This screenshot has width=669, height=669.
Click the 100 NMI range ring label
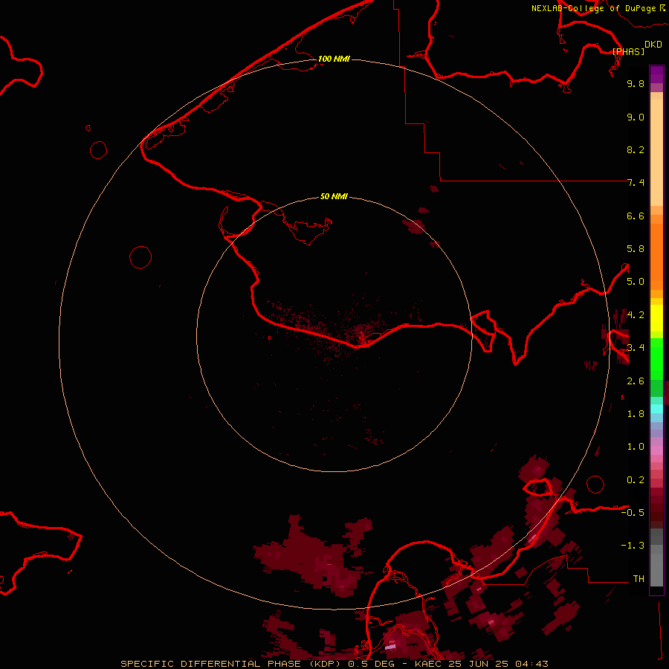click(x=334, y=59)
